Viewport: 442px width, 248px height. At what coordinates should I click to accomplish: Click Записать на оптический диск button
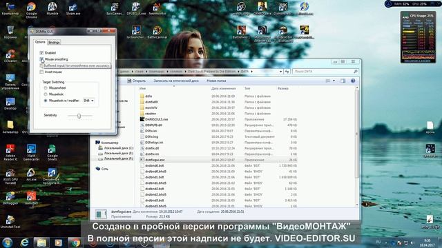(x=176, y=81)
